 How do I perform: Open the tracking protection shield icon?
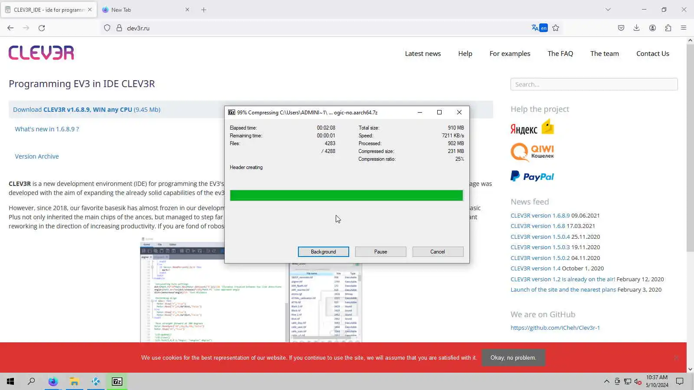pyautogui.click(x=107, y=28)
